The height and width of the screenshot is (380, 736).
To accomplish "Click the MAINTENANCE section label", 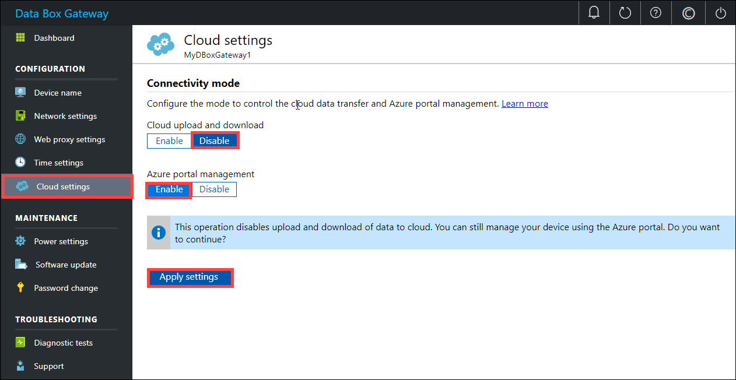I will [47, 218].
